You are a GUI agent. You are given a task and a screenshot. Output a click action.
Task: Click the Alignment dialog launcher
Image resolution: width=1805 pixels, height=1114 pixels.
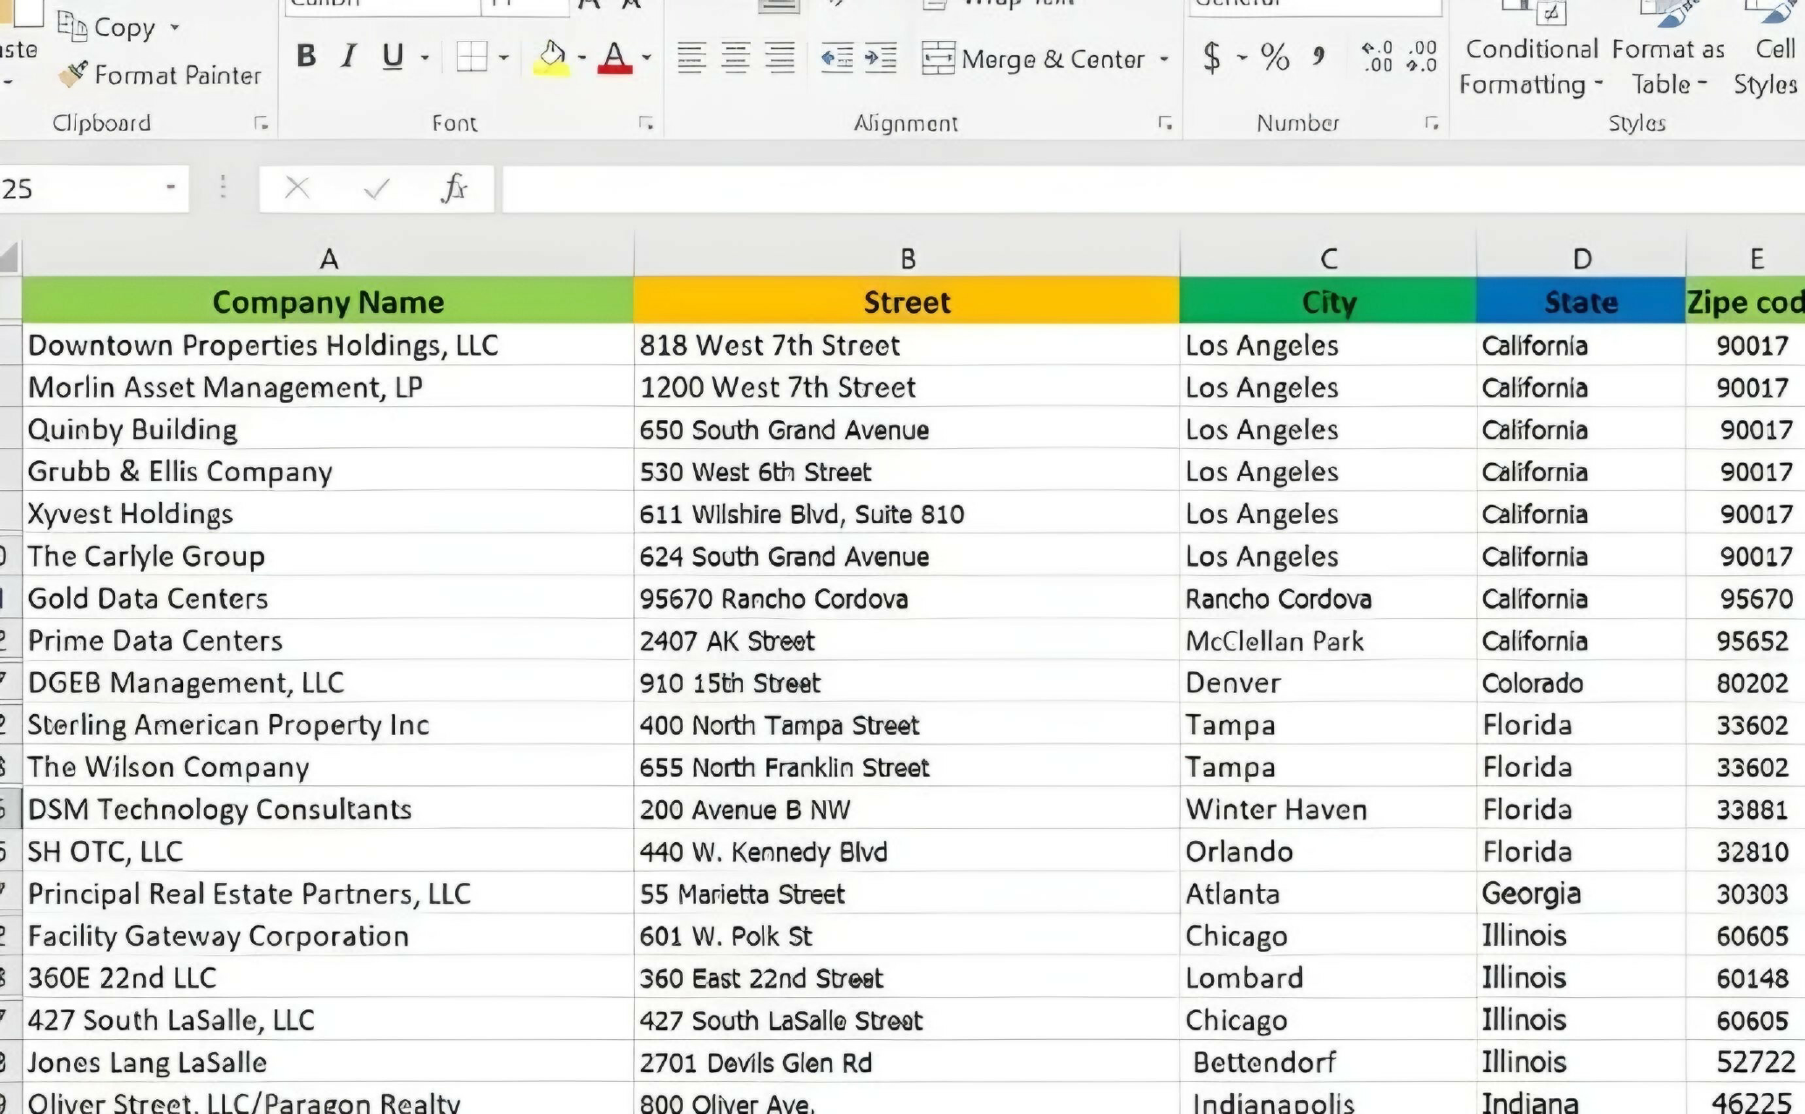[x=1166, y=124]
